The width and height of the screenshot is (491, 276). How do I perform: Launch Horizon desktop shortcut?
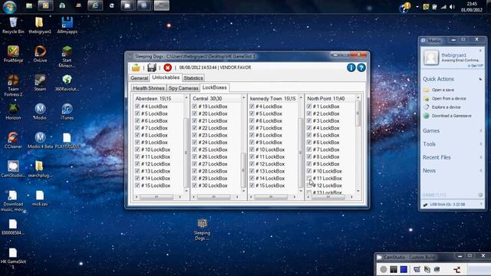coord(13,112)
